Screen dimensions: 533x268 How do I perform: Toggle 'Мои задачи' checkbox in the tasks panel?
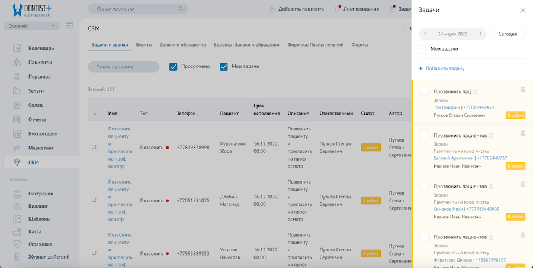coord(423,50)
